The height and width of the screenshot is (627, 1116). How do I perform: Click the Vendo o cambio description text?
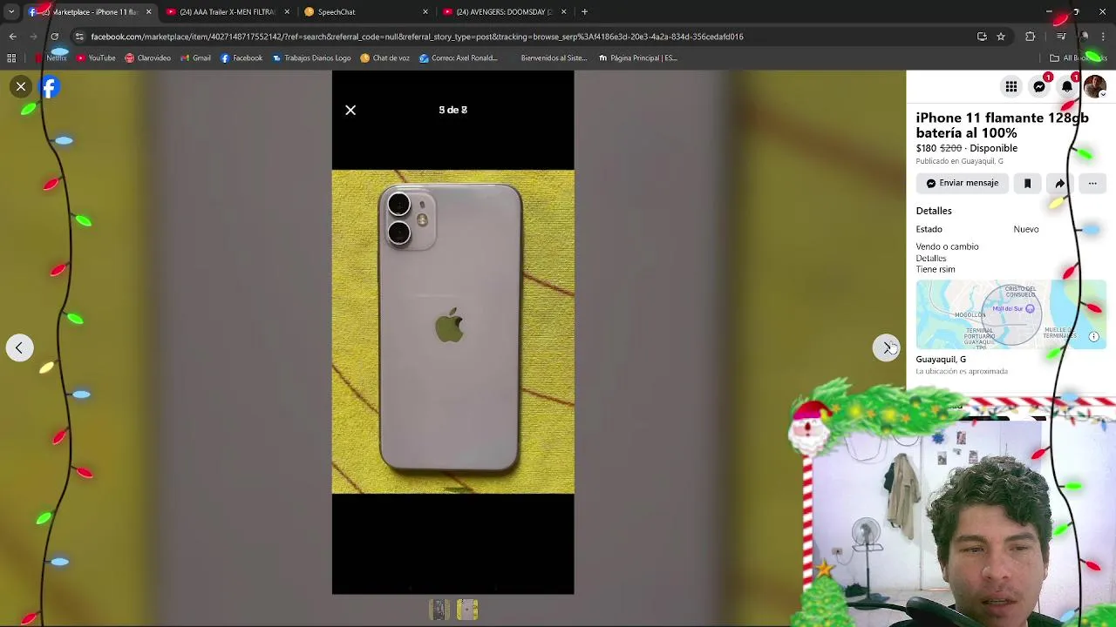point(947,246)
